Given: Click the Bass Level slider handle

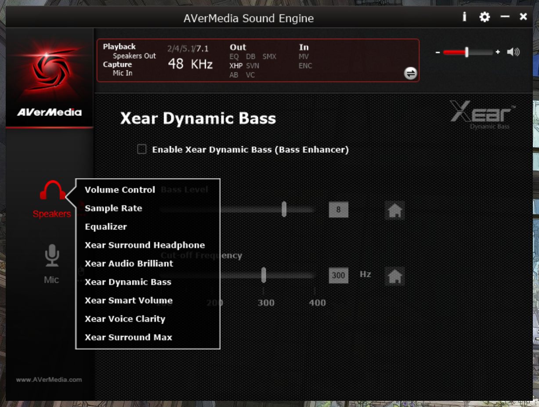Looking at the screenshot, I should pos(284,209).
